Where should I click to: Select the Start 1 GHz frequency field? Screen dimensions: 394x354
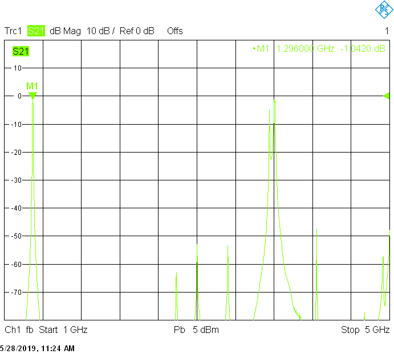pos(63,330)
